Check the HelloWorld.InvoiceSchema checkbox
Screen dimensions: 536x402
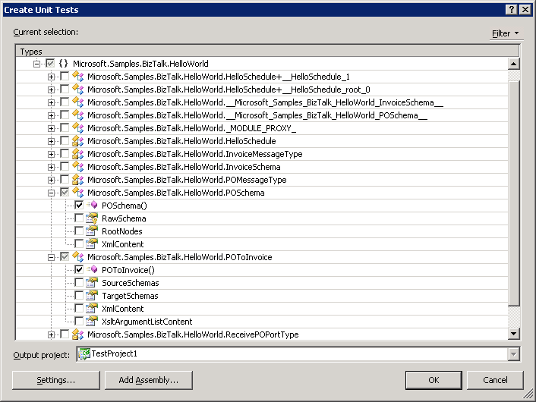click(x=65, y=167)
